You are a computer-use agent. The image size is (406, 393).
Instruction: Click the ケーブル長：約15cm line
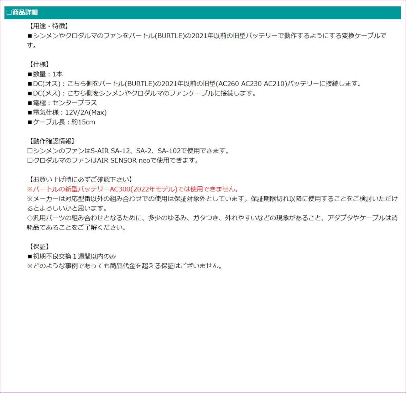coord(61,122)
